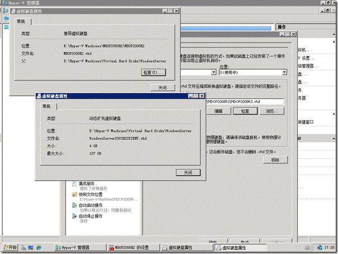The image size is (338, 254).
Task: Select 自动启动操作 item in settings tree
Action: click(91, 205)
